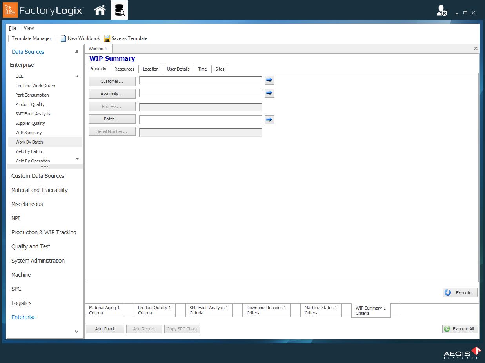
Task: Click the New Workbook toolbar icon
Action: [63, 38]
